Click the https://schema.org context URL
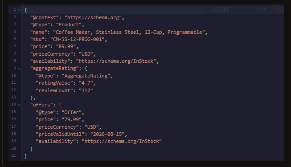This screenshot has height=167, width=291. tap(93, 18)
